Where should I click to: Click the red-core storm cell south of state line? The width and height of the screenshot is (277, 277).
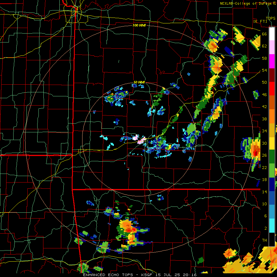tap(129, 230)
